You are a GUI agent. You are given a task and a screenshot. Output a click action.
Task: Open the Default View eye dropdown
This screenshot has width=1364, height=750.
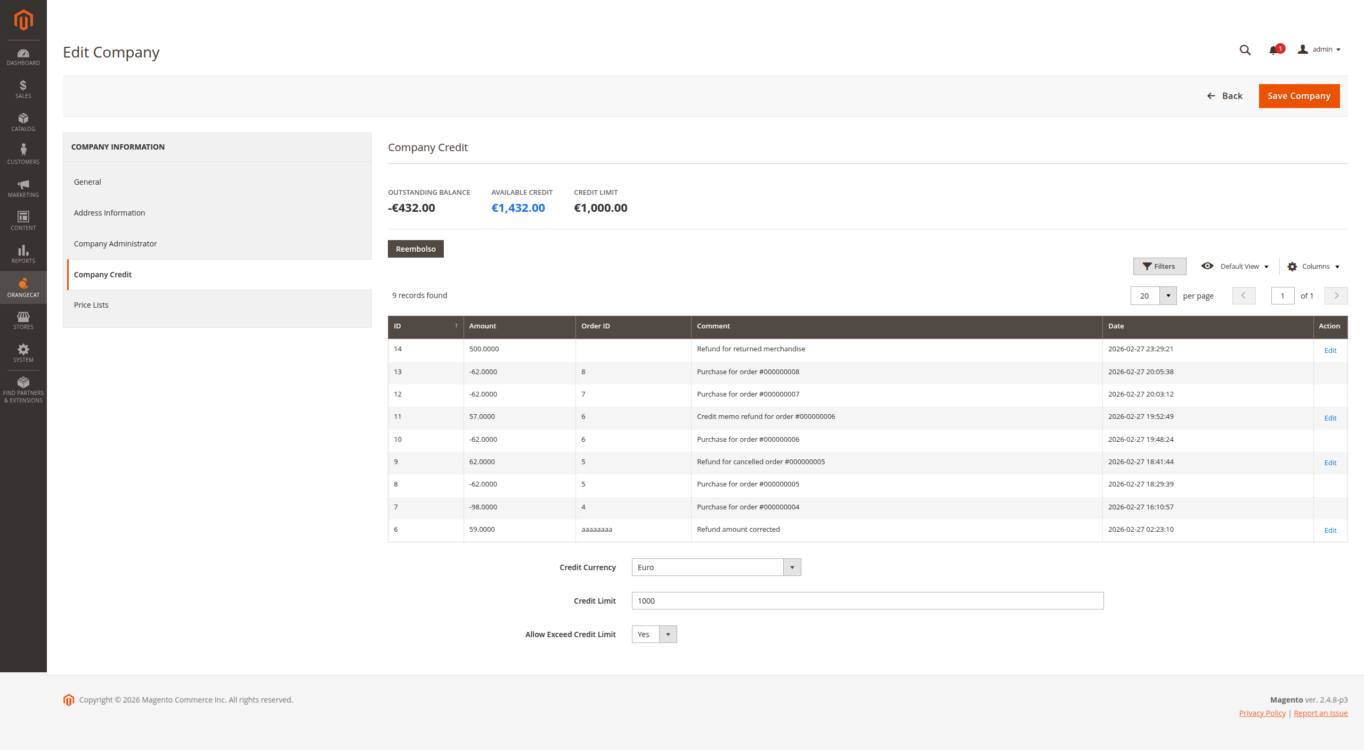point(1235,266)
